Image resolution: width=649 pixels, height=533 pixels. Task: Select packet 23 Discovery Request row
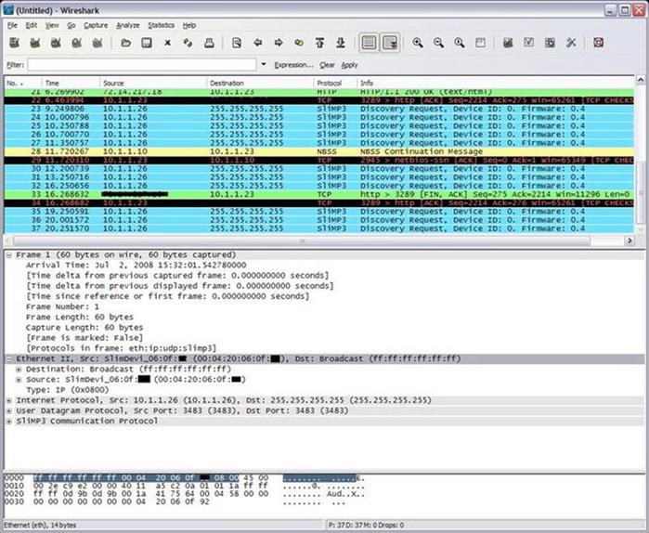click(x=319, y=109)
